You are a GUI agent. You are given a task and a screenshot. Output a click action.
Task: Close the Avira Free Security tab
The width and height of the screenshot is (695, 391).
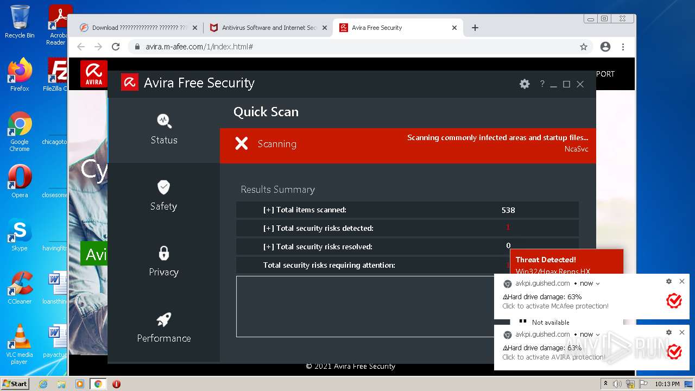pyautogui.click(x=454, y=28)
